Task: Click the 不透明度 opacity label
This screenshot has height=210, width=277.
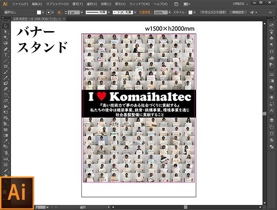Action: point(145,13)
